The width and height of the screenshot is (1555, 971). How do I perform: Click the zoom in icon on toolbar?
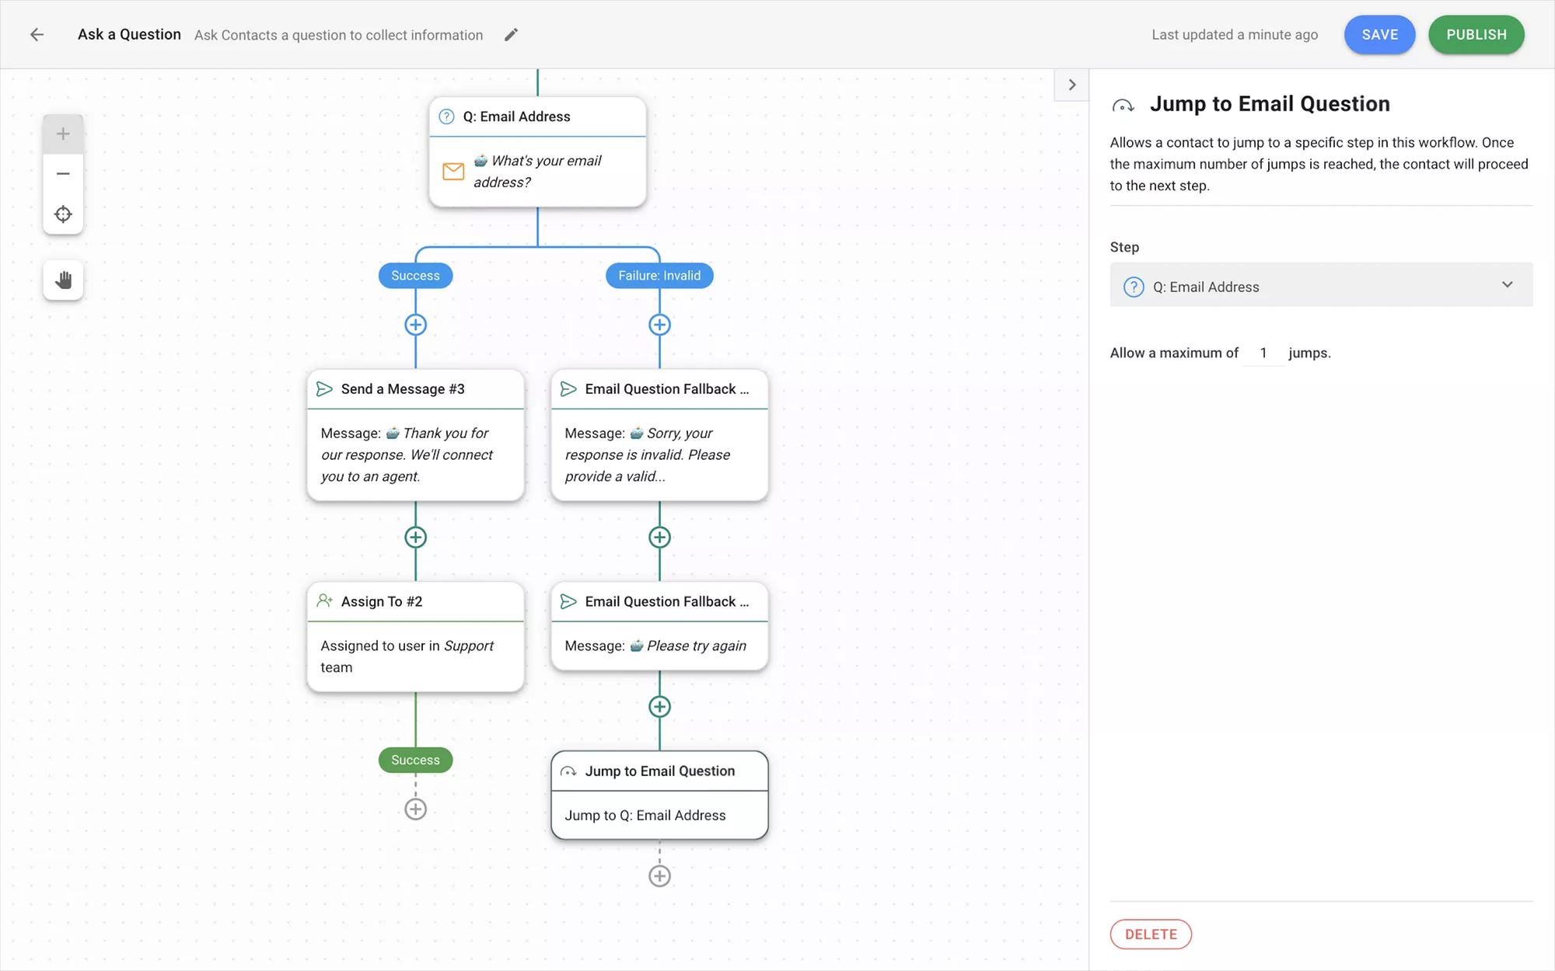61,132
